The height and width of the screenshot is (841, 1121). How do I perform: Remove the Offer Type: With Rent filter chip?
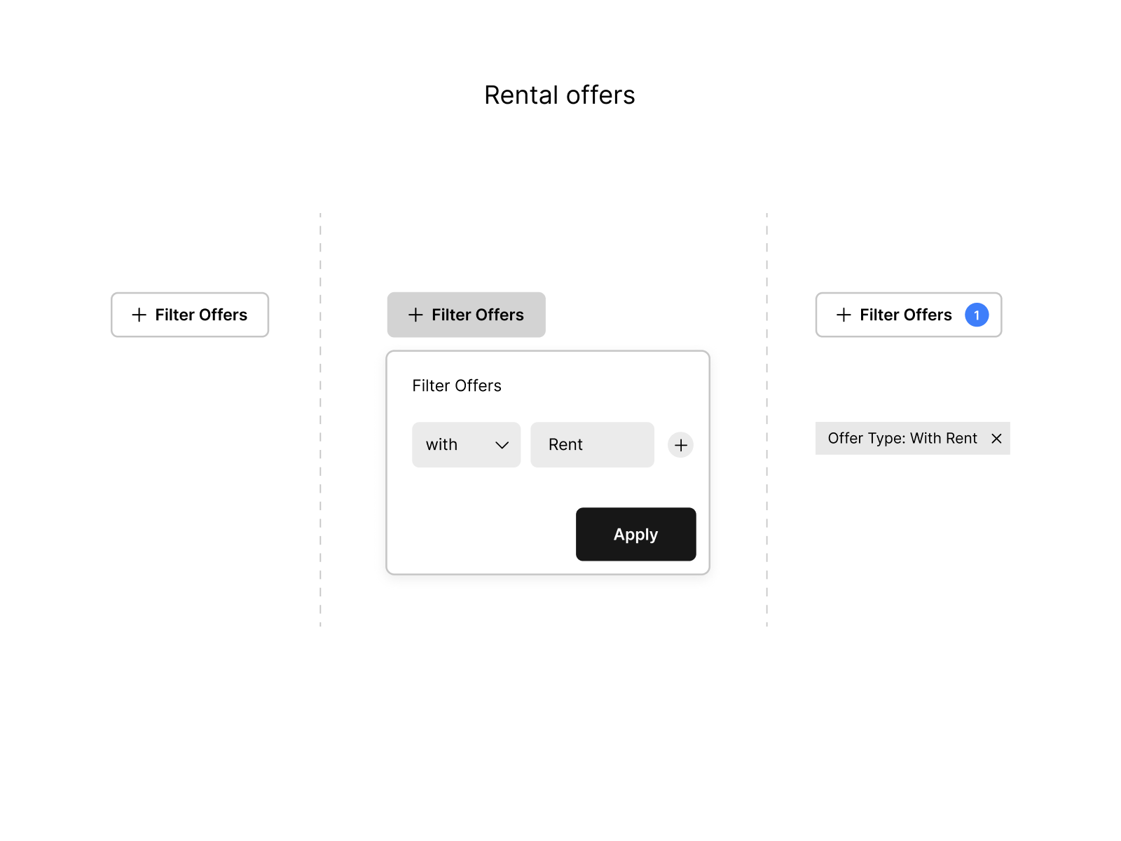(x=996, y=438)
